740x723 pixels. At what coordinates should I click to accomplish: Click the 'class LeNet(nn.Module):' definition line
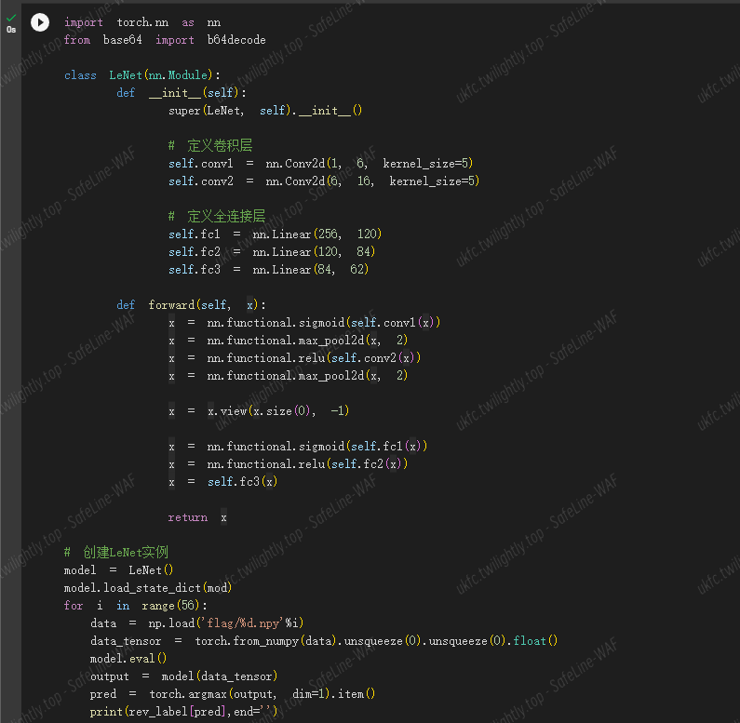point(141,75)
